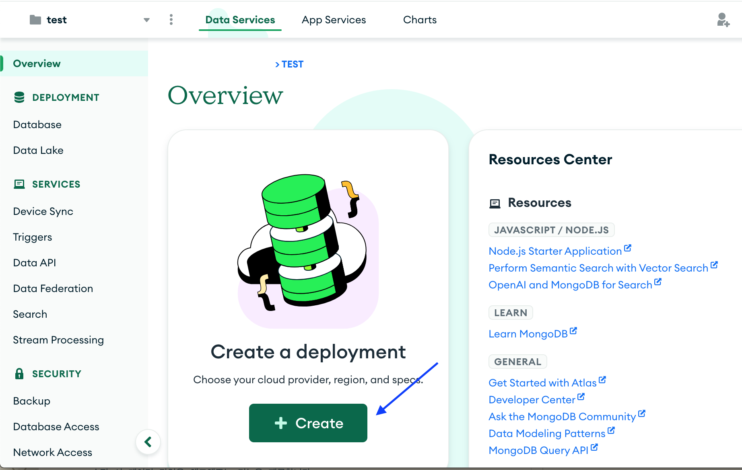Click the project folder icon next to test
The height and width of the screenshot is (470, 742).
[x=35, y=20]
